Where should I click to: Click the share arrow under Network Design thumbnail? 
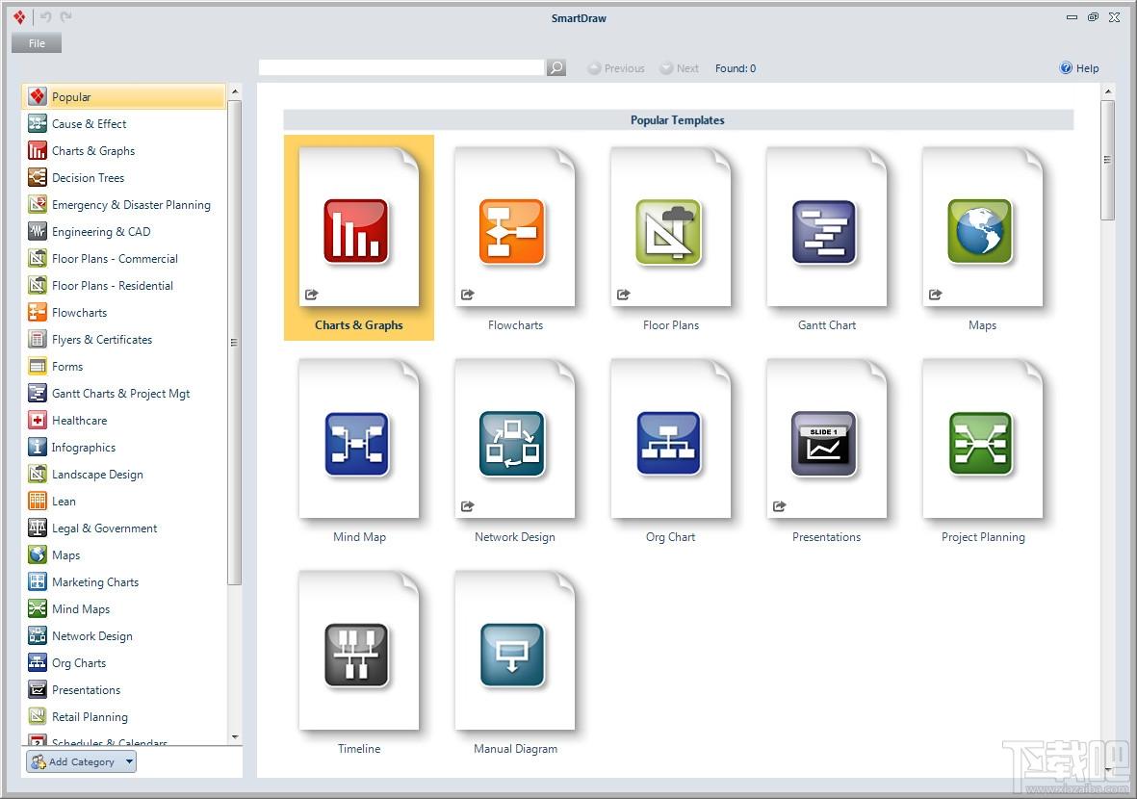468,506
